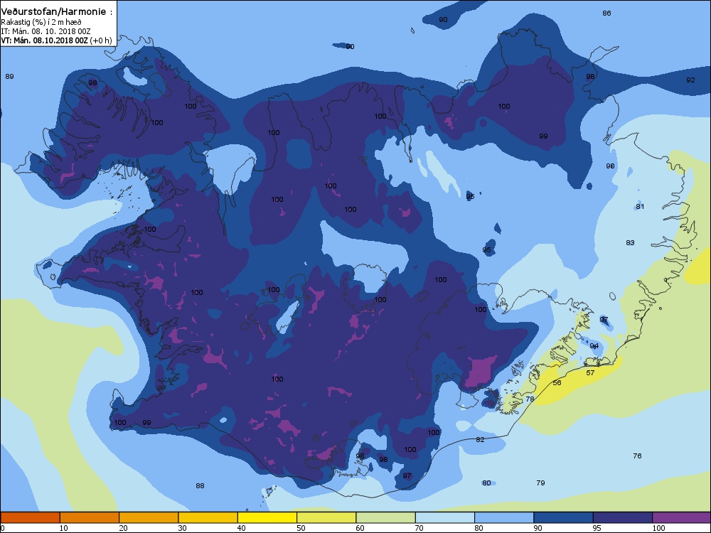Select the medium blue 90–95 legend swatch
The width and height of the screenshot is (711, 533).
(564, 517)
